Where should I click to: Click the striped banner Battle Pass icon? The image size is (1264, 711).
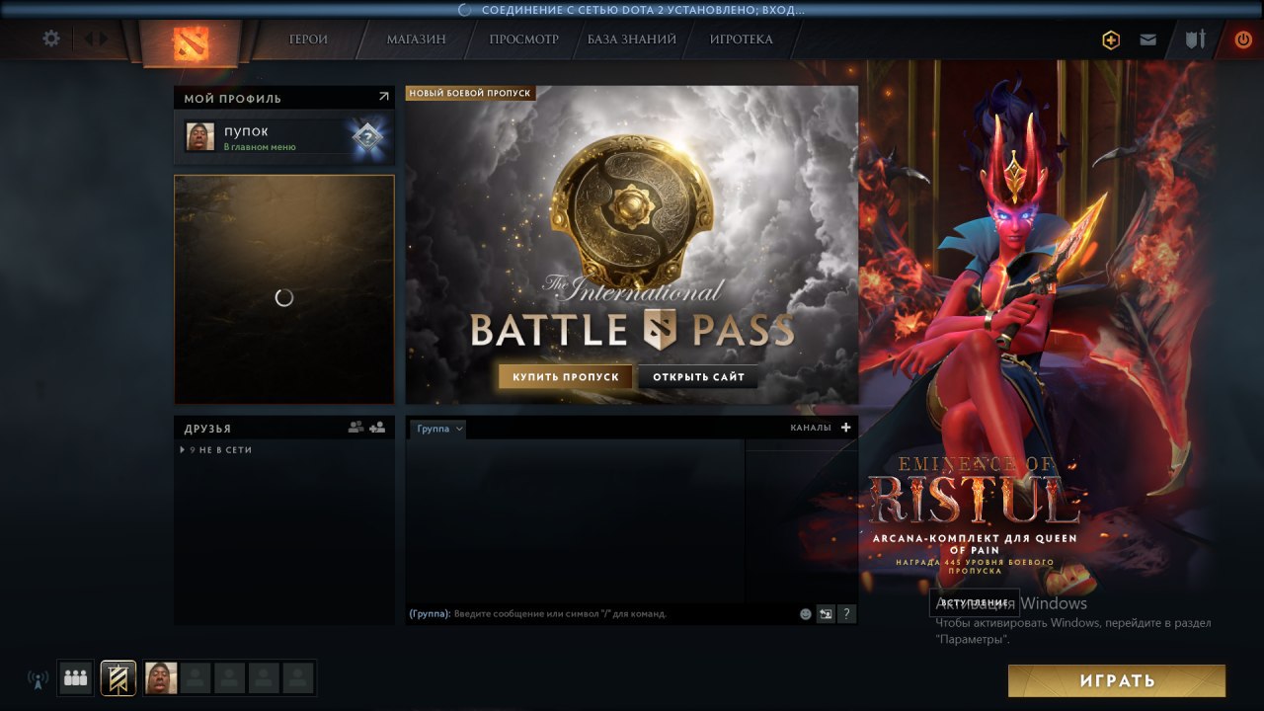118,678
